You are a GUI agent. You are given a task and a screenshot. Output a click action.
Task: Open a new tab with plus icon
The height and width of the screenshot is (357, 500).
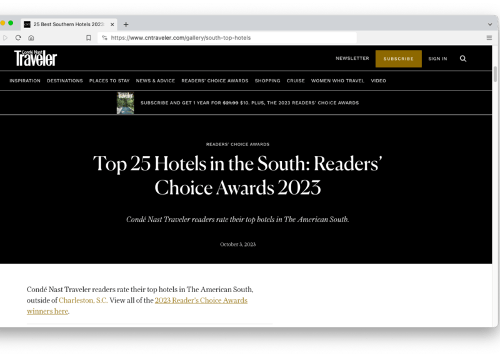[126, 24]
